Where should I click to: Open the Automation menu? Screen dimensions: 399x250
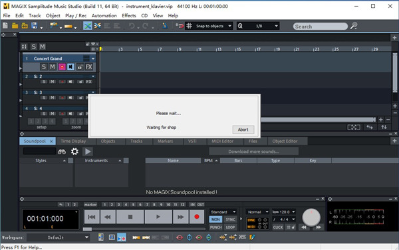(x=104, y=16)
